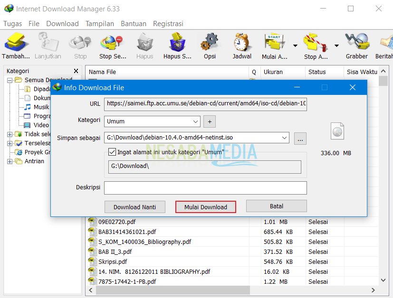Click PDF icon of BAB II_3.pdf
Image resolution: width=393 pixels, height=298 pixels.
click(92, 251)
